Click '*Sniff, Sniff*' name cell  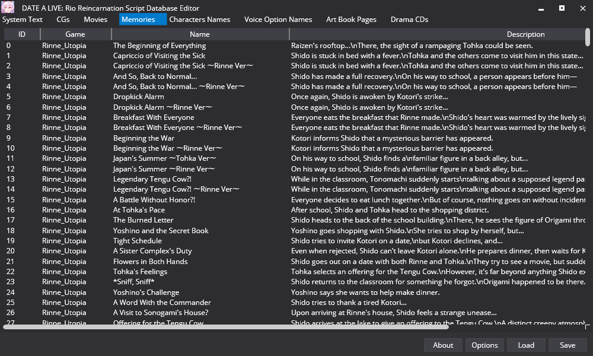pyautogui.click(x=133, y=282)
